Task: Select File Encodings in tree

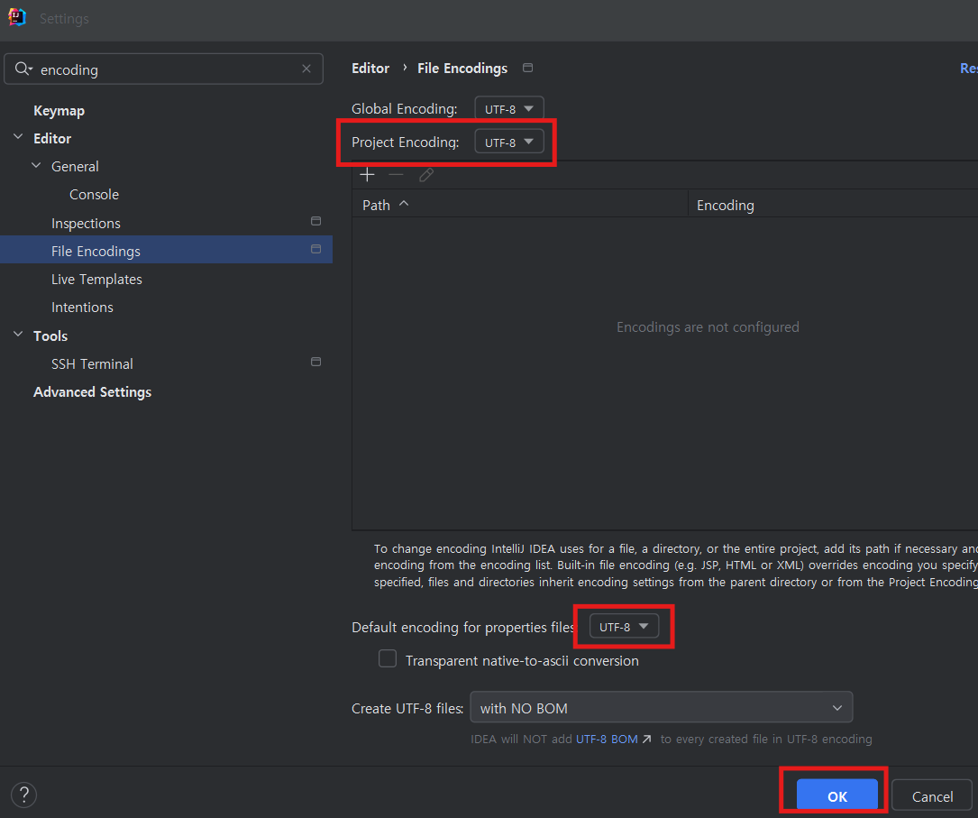Action: 166,251
